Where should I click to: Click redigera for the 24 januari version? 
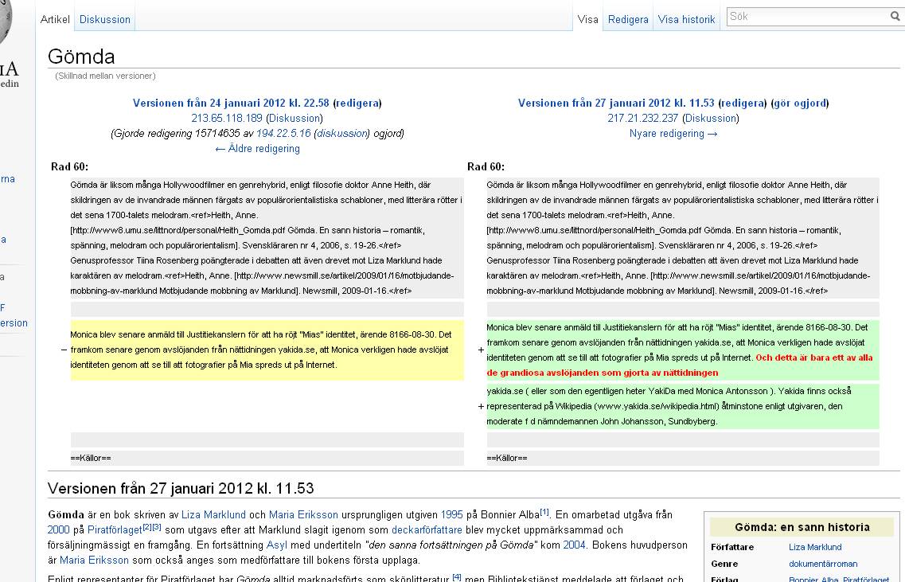pos(357,103)
